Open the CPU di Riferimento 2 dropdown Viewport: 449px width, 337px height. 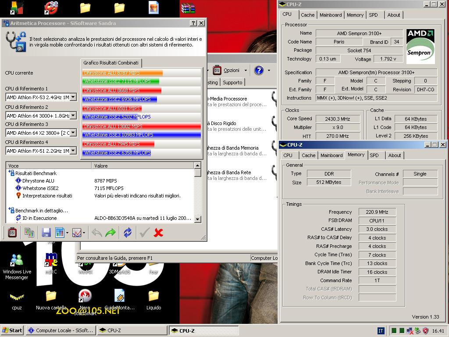coord(73,115)
